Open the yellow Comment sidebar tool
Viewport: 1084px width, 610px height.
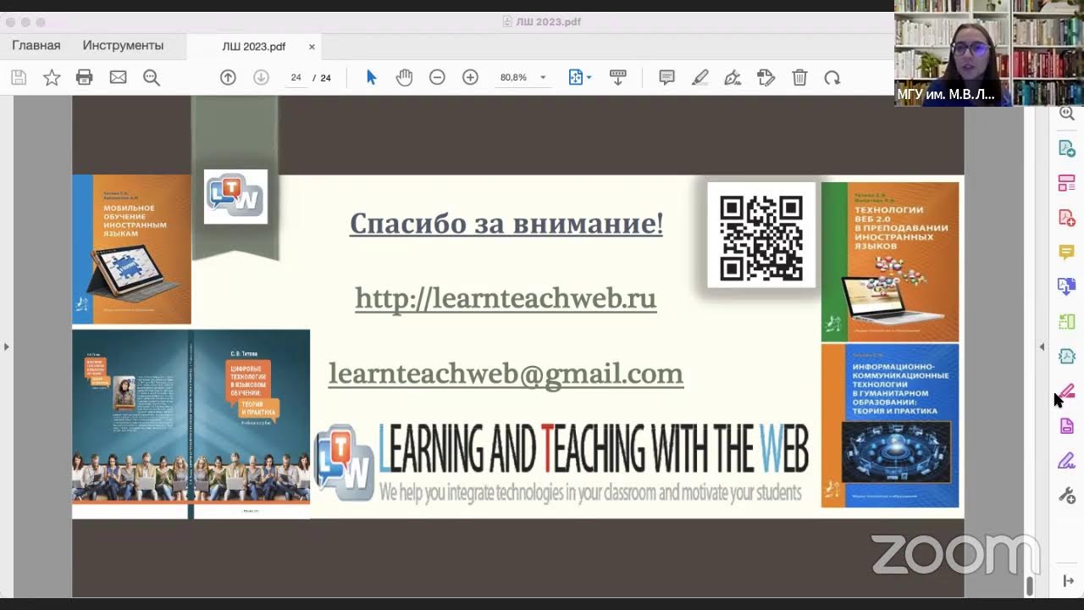[x=1067, y=252]
